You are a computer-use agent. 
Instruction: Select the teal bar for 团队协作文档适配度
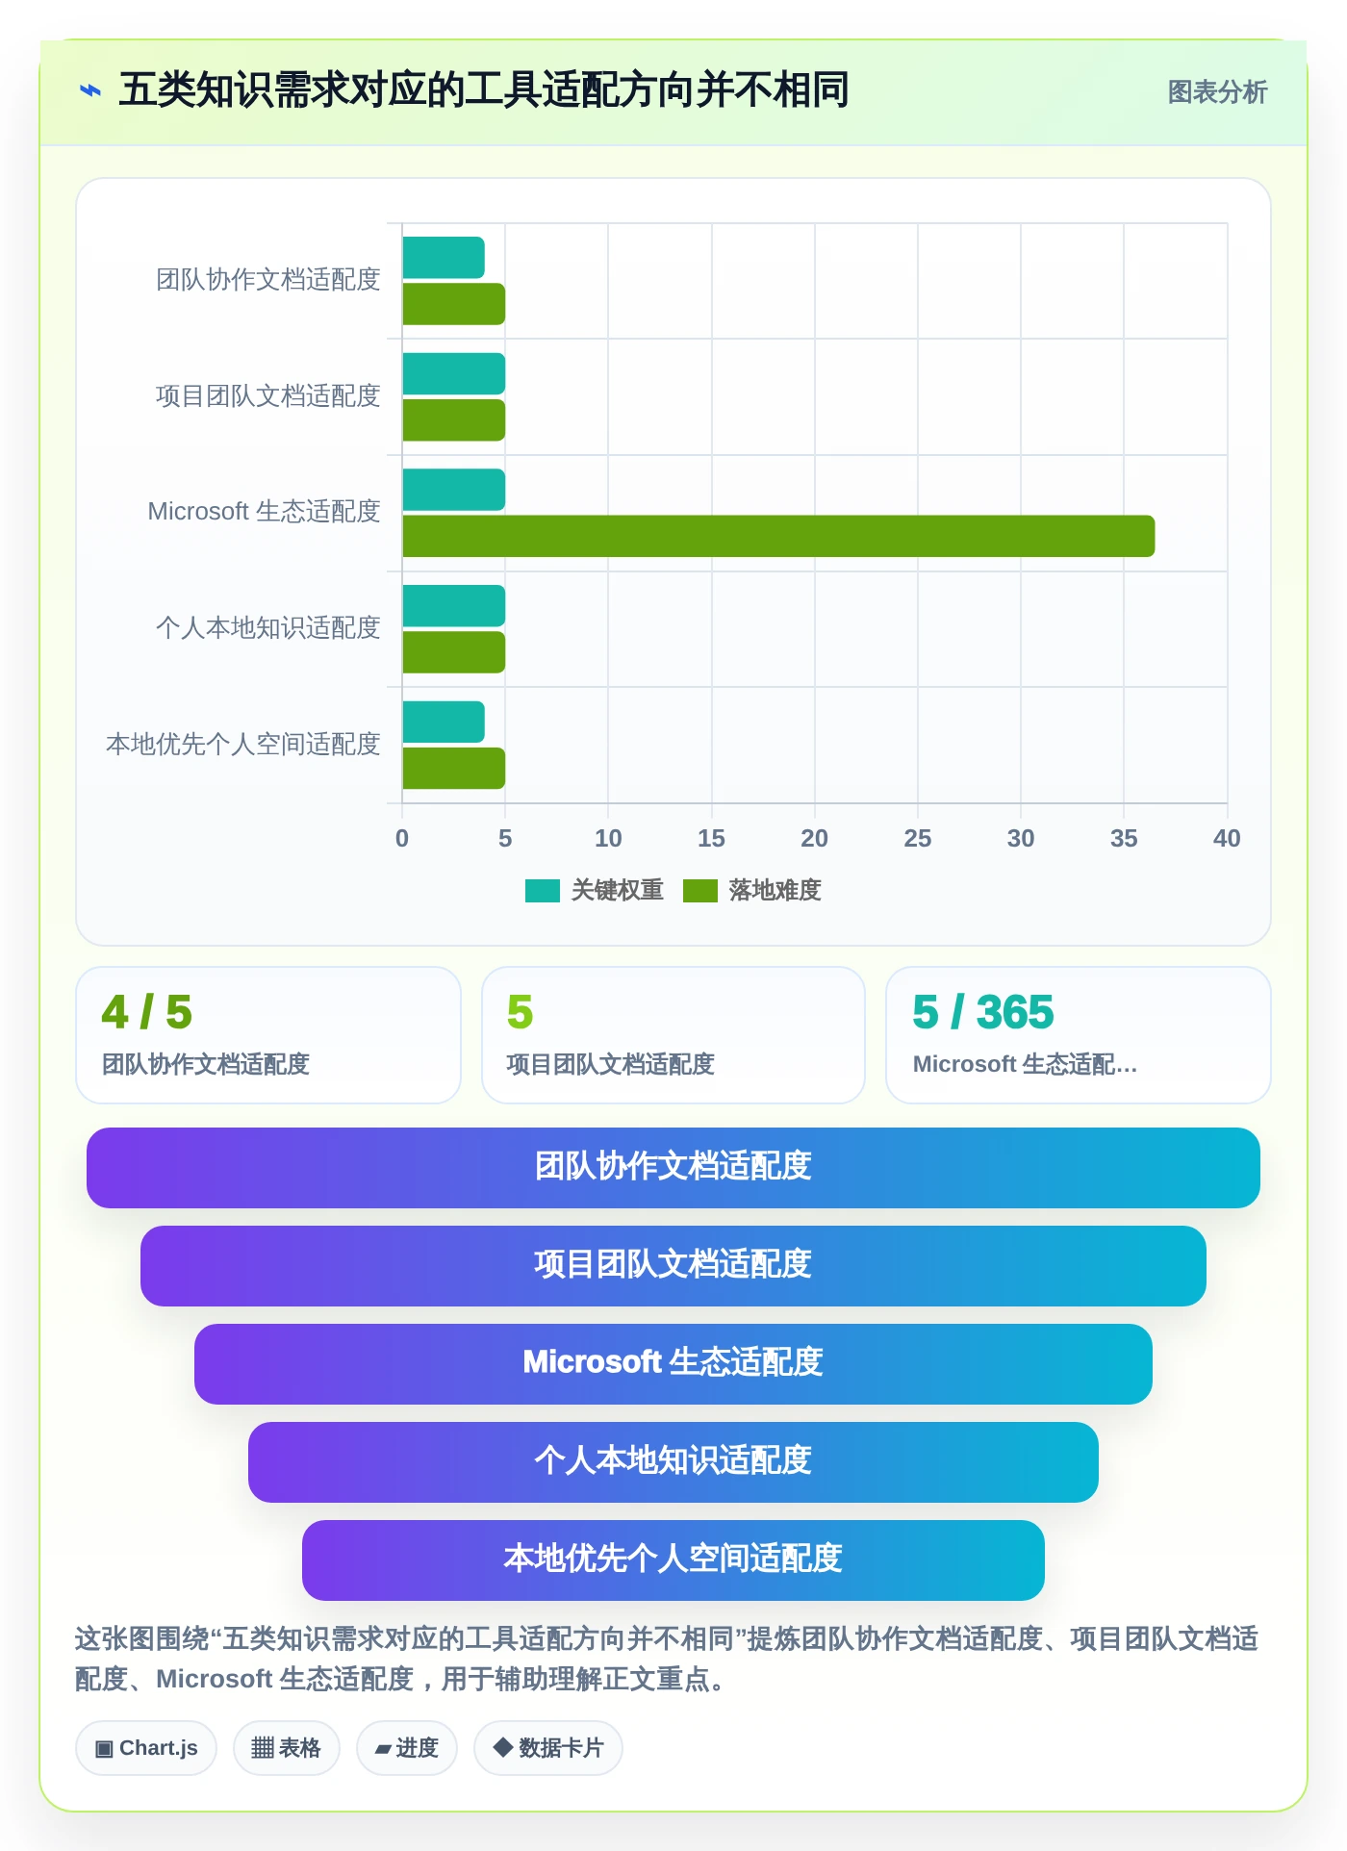(x=444, y=258)
